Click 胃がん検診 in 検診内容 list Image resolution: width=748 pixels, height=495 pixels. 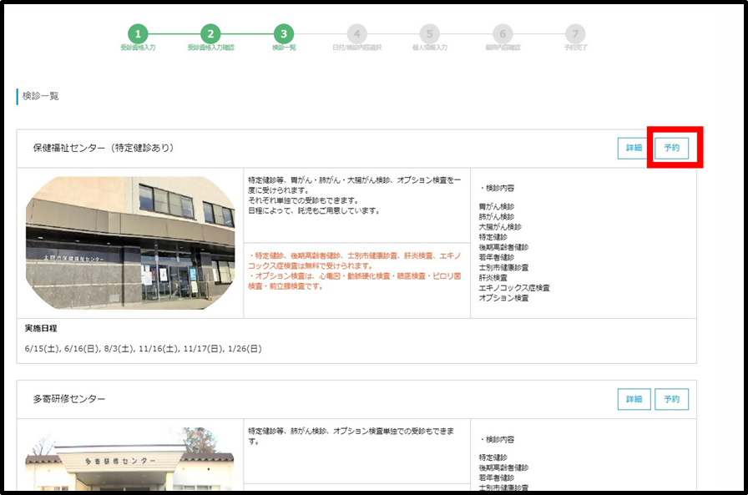coord(497,206)
